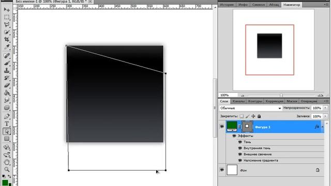This screenshot has height=186, width=331.
Task: Open the Заливка slider arrow
Action: point(325,116)
